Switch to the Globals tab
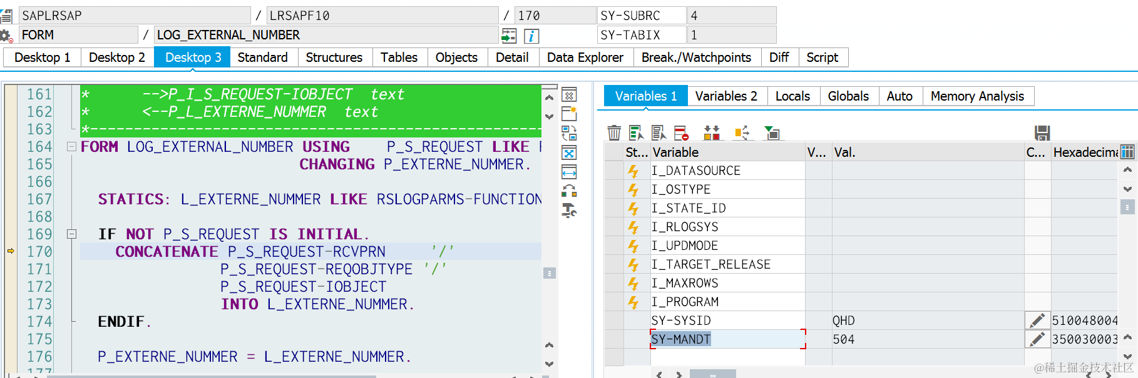 [x=848, y=96]
